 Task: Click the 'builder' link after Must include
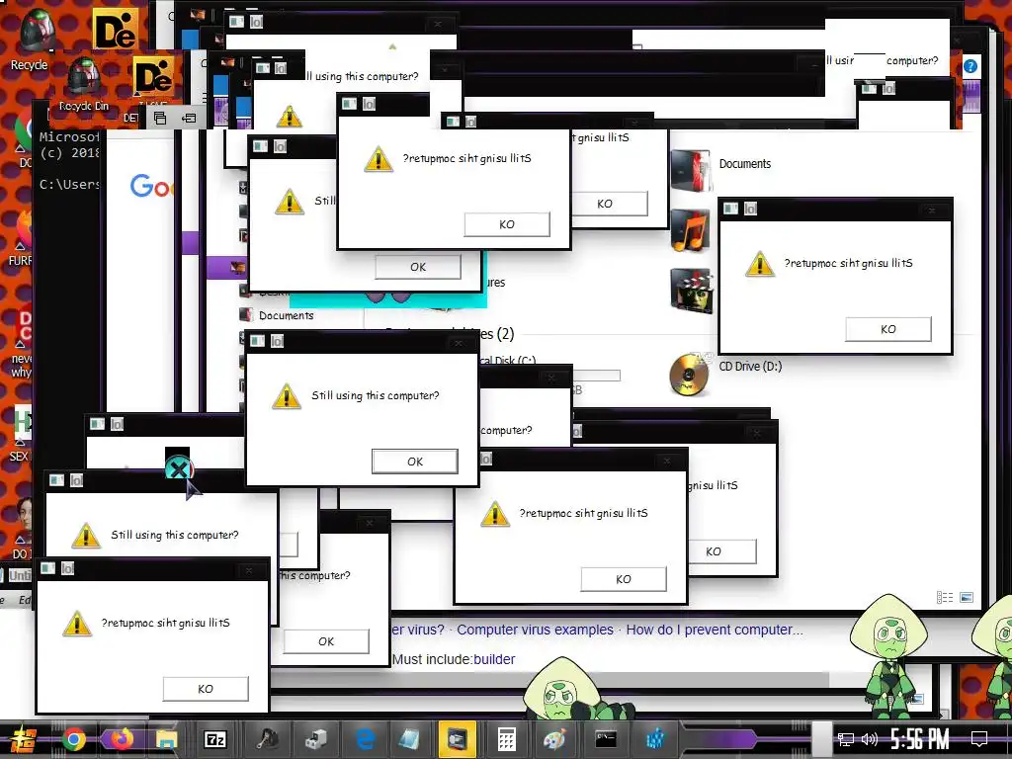pyautogui.click(x=494, y=659)
